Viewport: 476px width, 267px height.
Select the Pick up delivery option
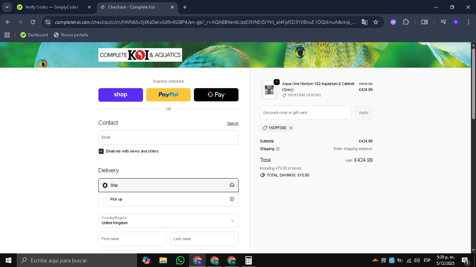click(x=168, y=199)
